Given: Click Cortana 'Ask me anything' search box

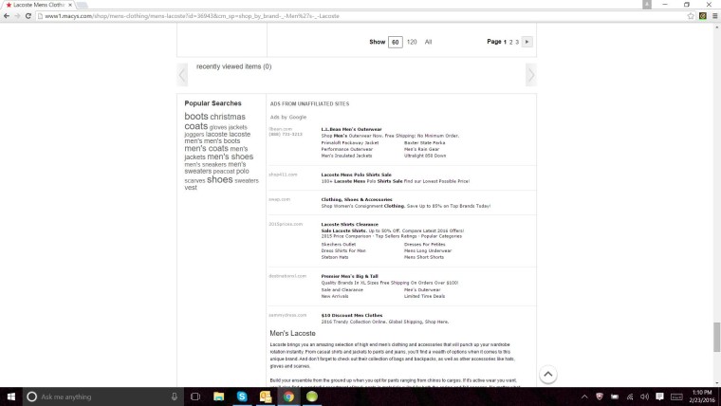Looking at the screenshot, I should click(x=102, y=397).
